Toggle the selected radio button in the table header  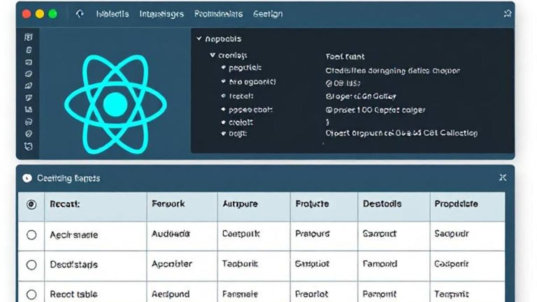pos(31,204)
